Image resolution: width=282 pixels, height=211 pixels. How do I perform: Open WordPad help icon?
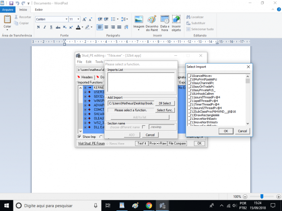point(279,10)
